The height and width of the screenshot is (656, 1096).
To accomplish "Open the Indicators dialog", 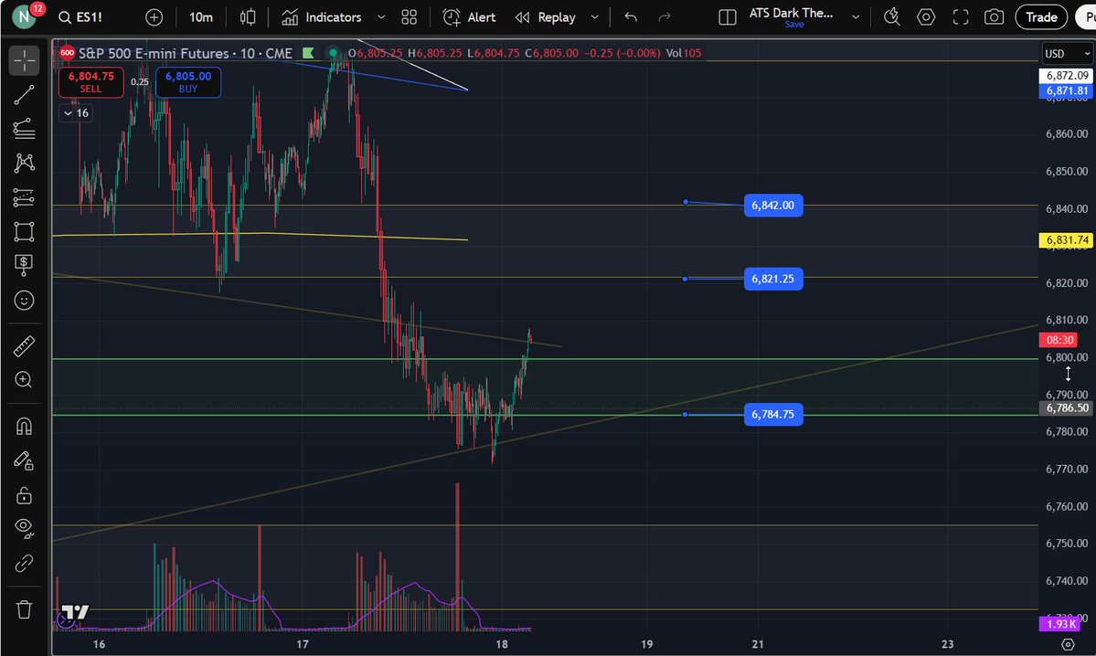I will click(322, 17).
